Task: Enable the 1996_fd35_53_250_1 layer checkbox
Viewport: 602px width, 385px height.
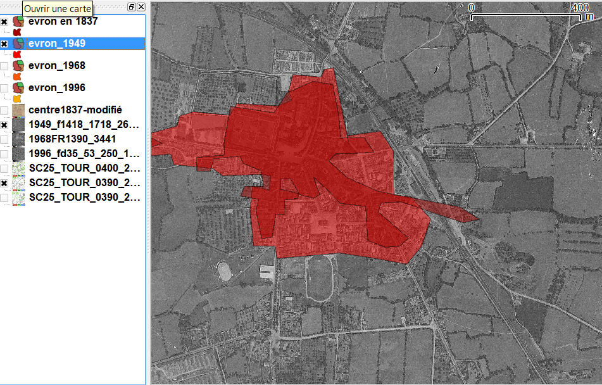Action: [x=4, y=154]
